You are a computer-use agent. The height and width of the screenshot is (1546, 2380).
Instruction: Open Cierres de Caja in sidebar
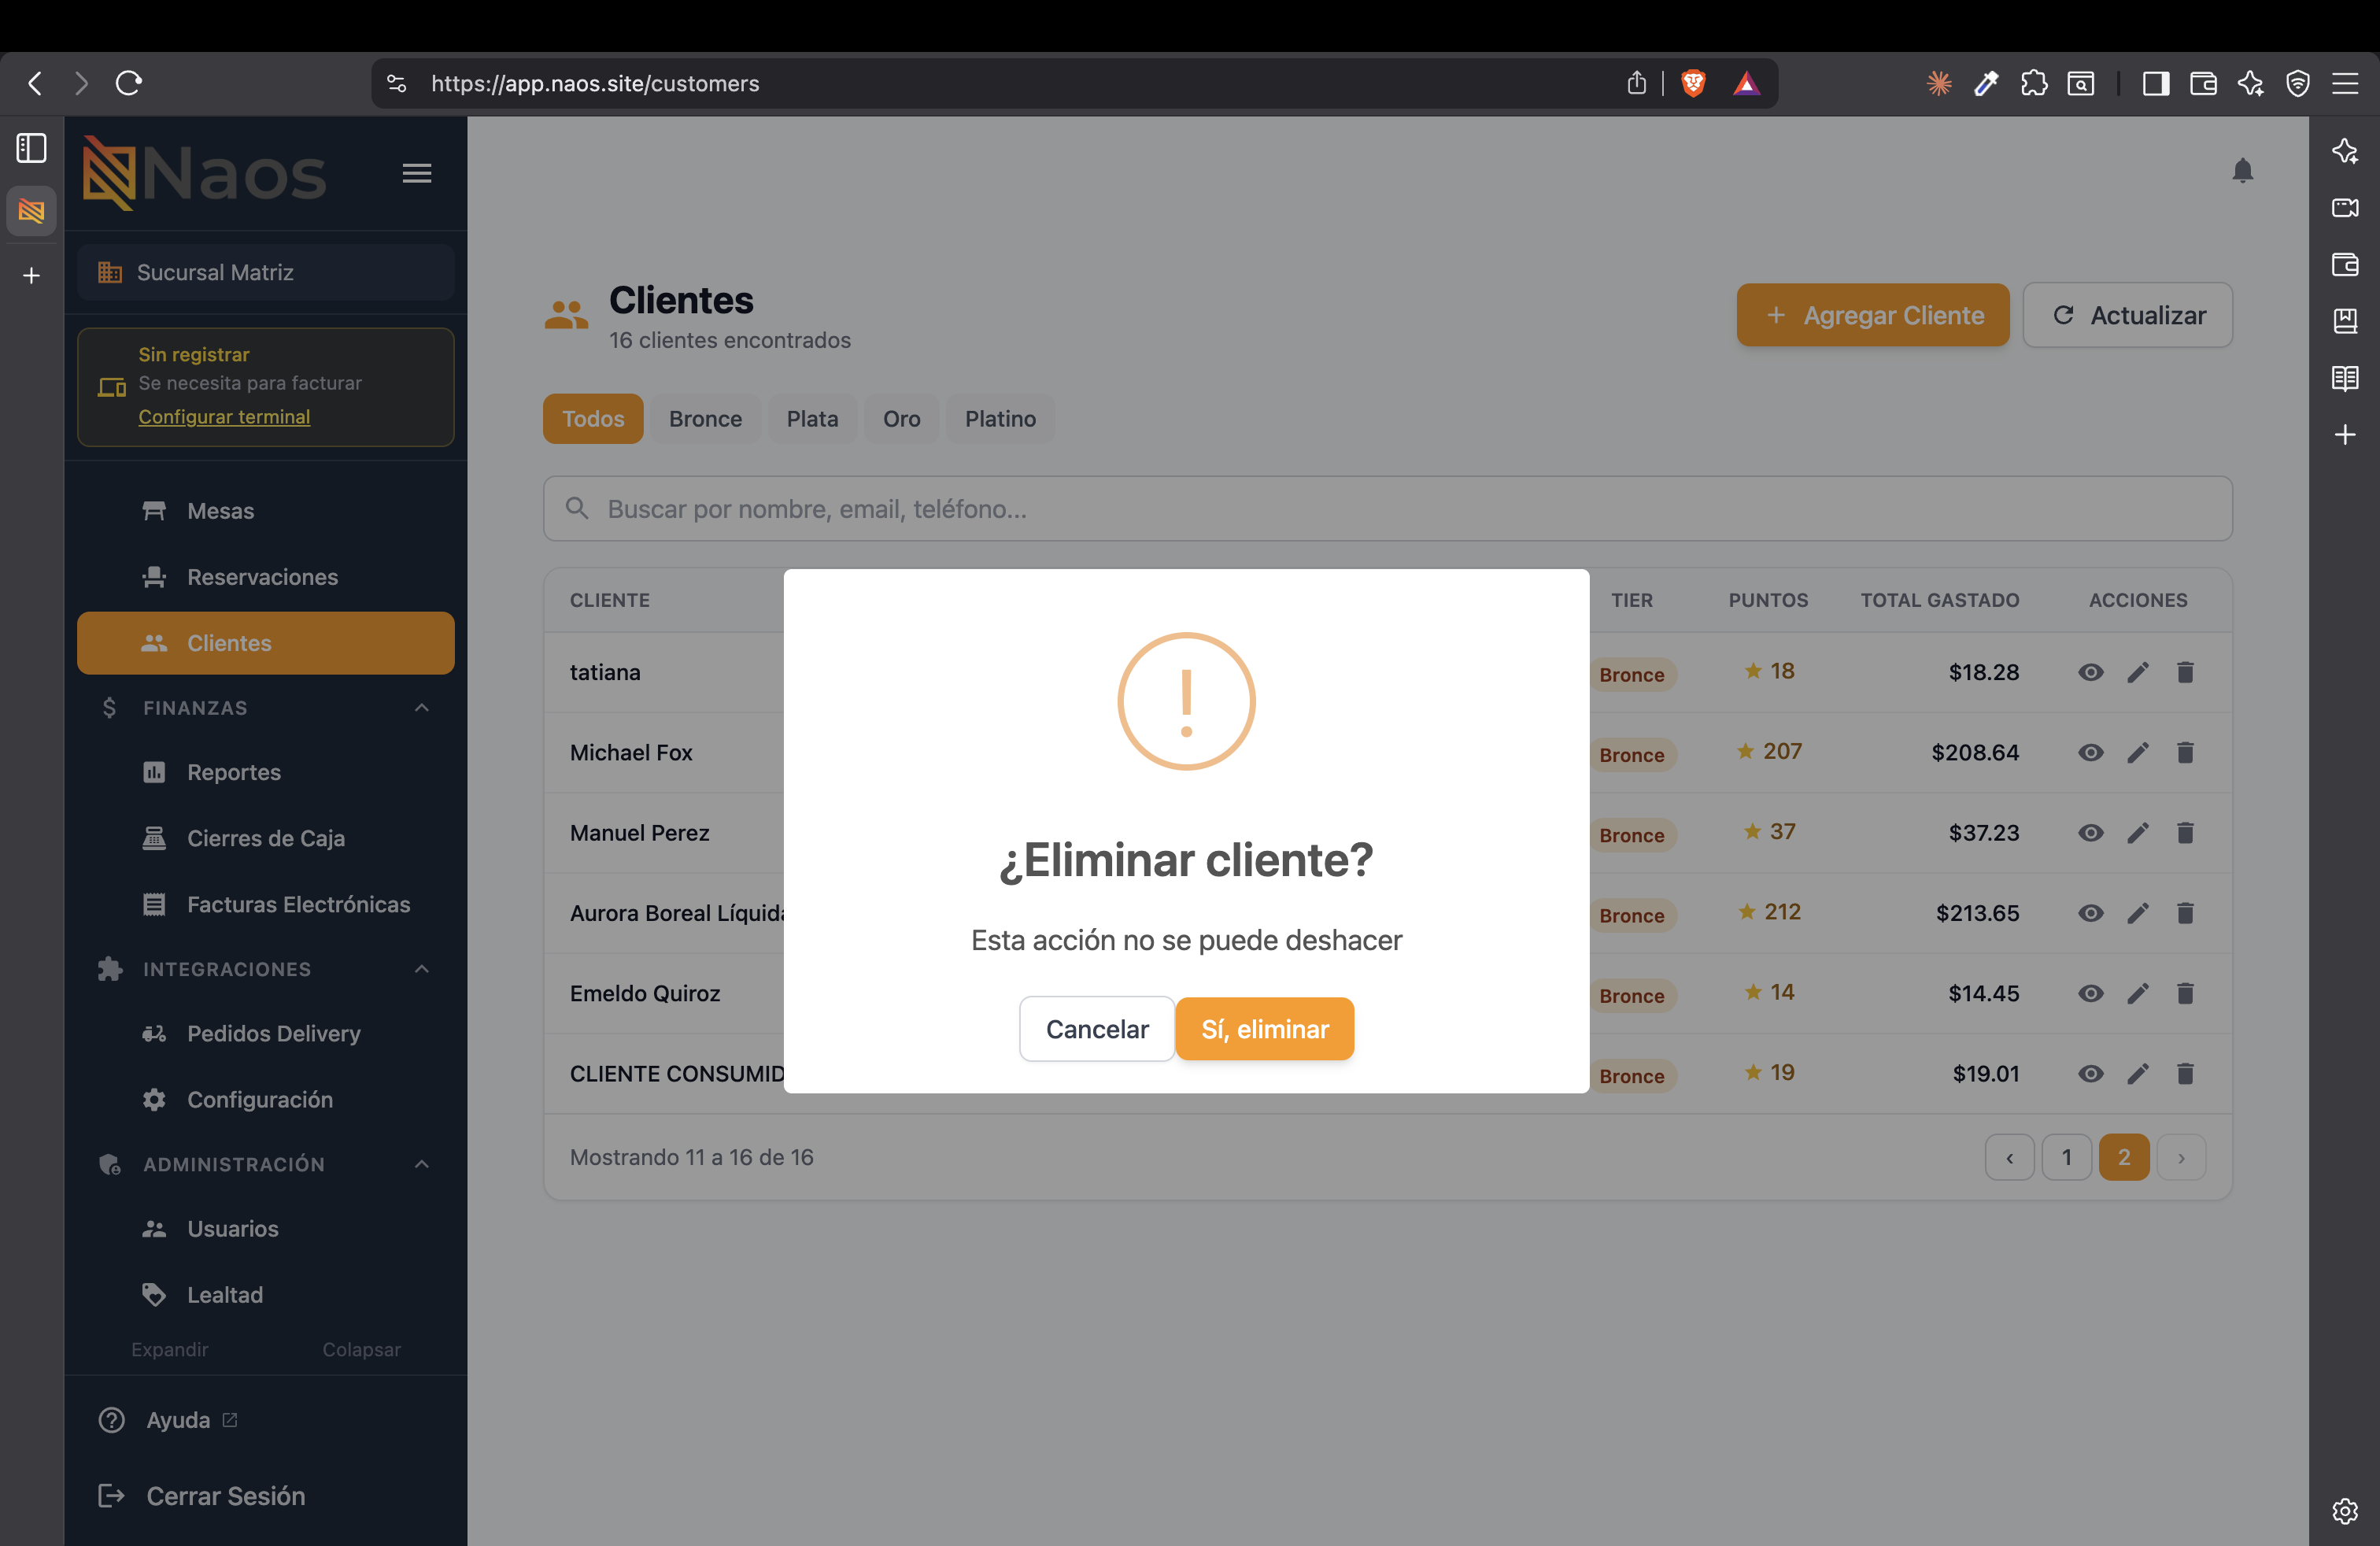[266, 838]
